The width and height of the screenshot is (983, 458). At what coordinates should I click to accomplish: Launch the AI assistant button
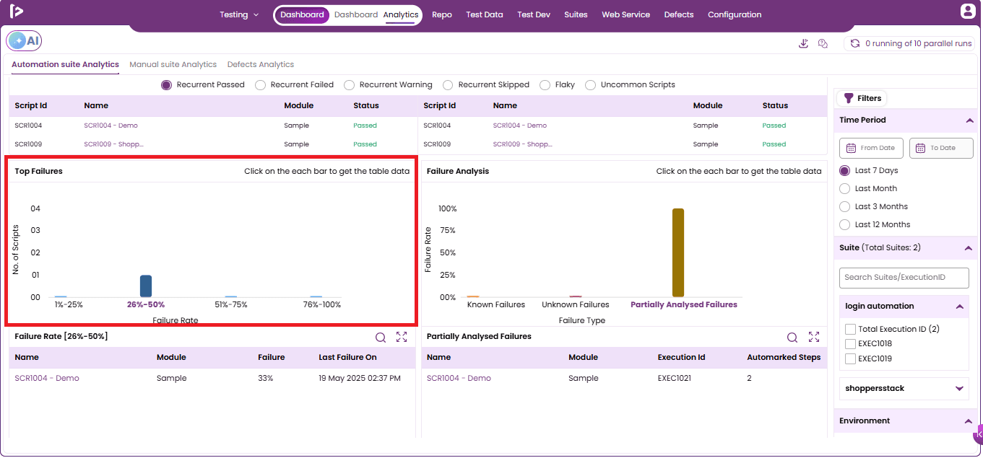(24, 41)
